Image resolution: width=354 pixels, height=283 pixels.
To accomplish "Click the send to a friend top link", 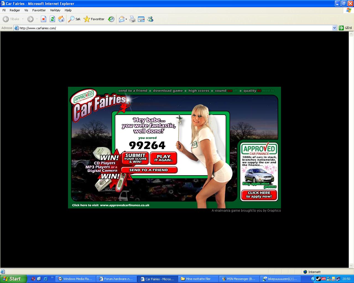I will tap(133, 91).
